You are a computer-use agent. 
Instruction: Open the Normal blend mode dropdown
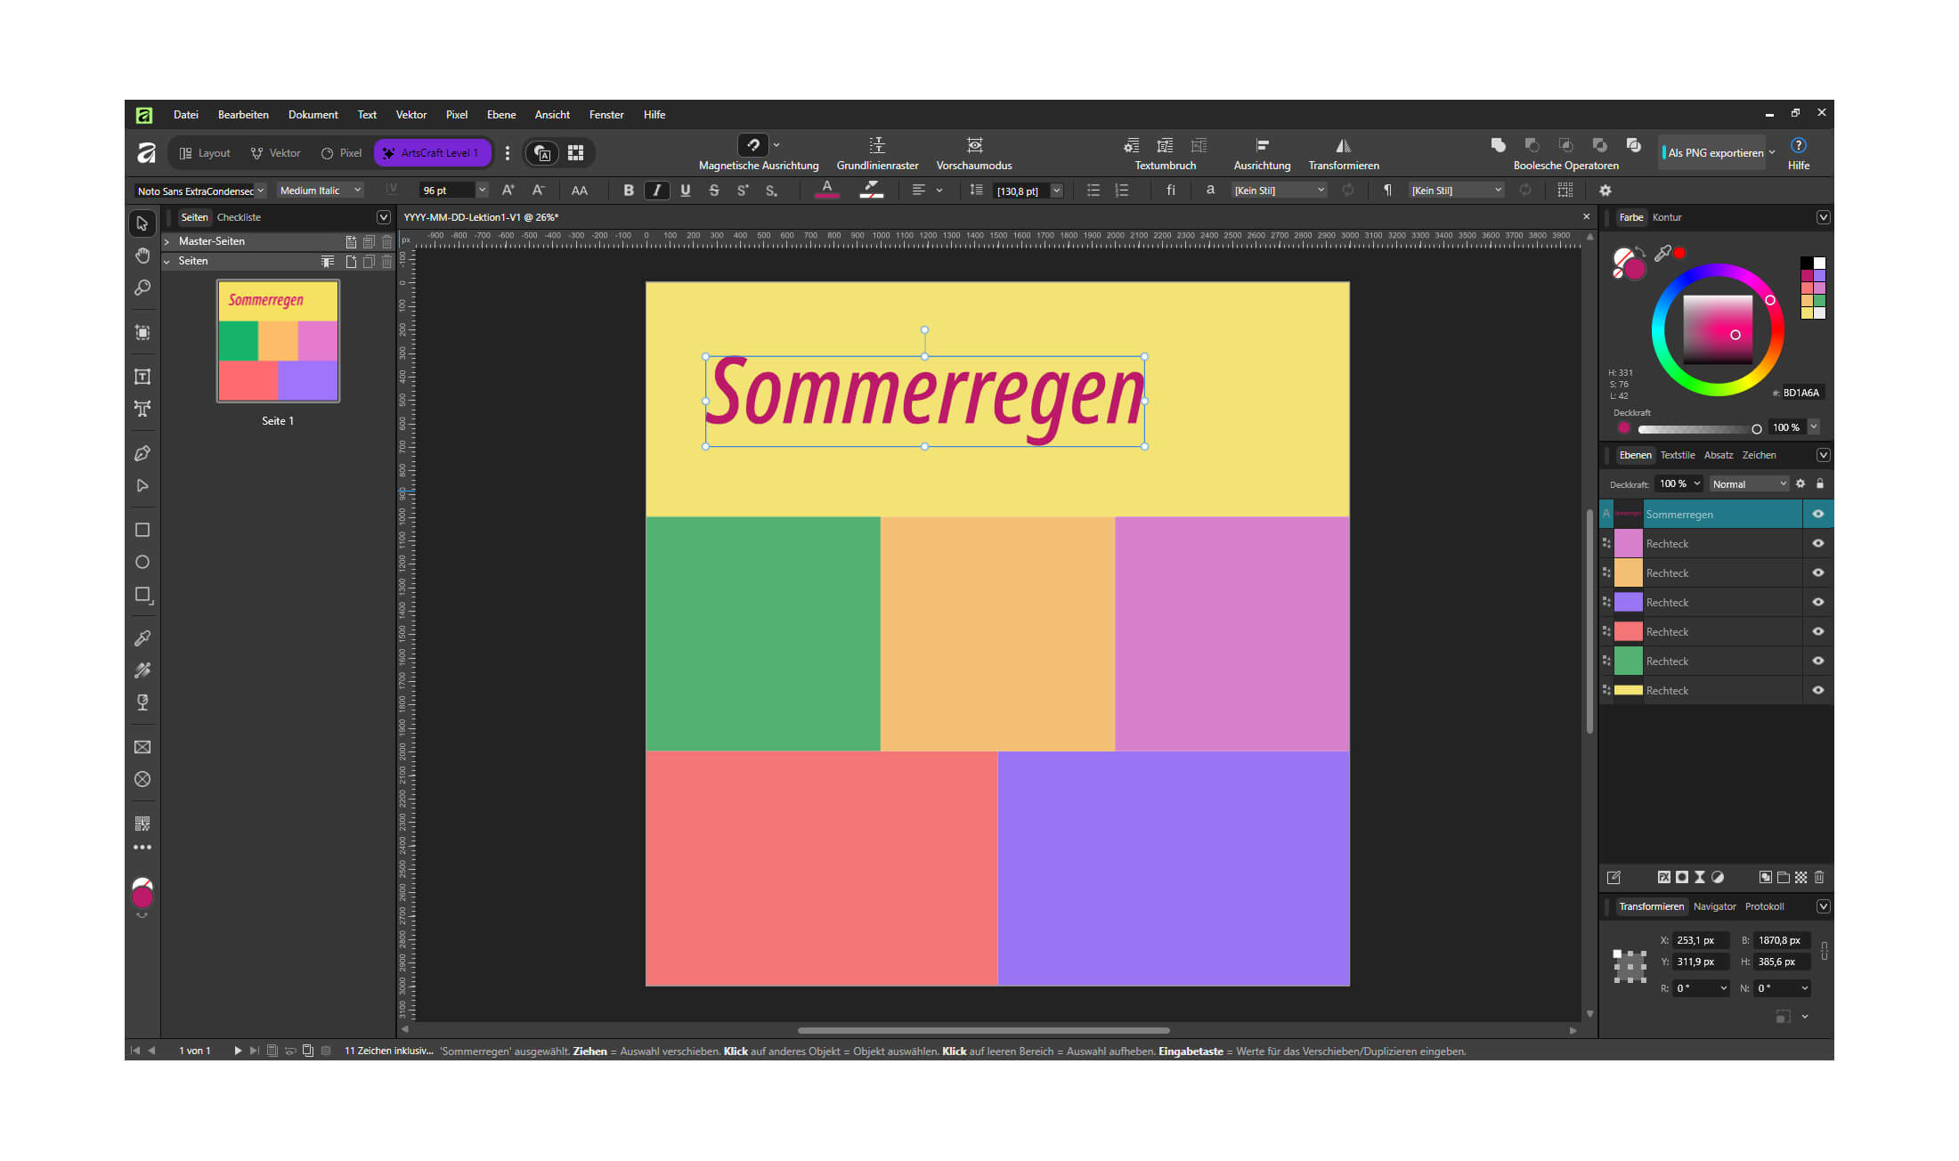click(1749, 484)
